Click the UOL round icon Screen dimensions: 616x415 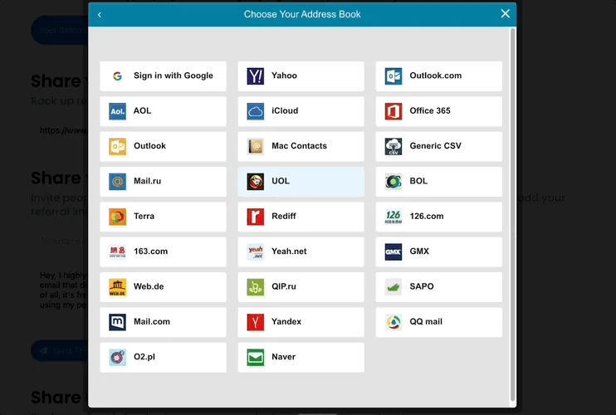pos(256,182)
